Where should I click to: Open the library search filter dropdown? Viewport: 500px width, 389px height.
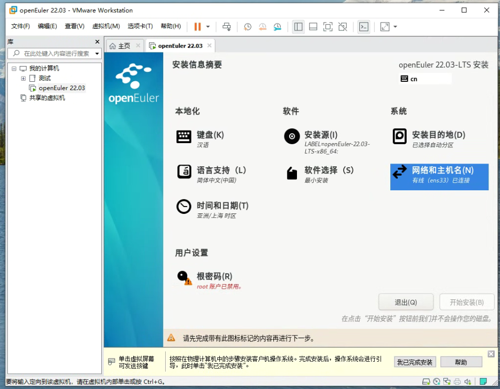click(x=97, y=53)
